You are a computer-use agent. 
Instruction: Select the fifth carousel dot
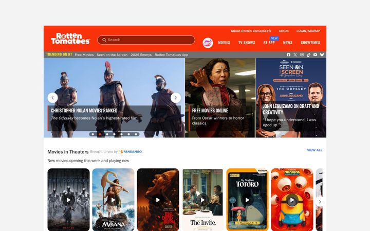pos(121,134)
